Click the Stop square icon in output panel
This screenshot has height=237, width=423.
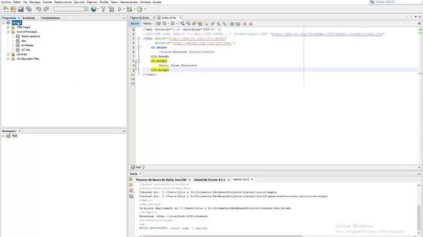click(x=131, y=190)
